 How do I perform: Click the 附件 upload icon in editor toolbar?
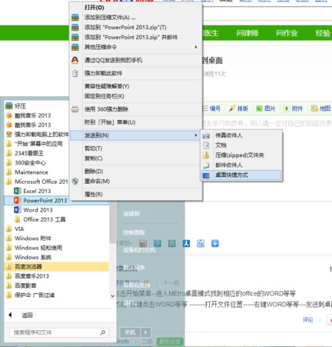(x=286, y=108)
